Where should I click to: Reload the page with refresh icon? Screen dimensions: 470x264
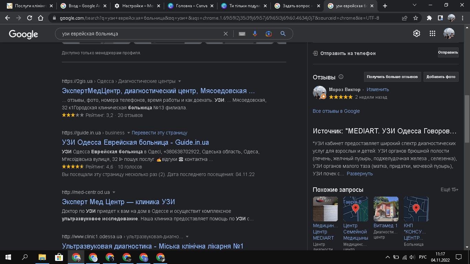[30, 18]
